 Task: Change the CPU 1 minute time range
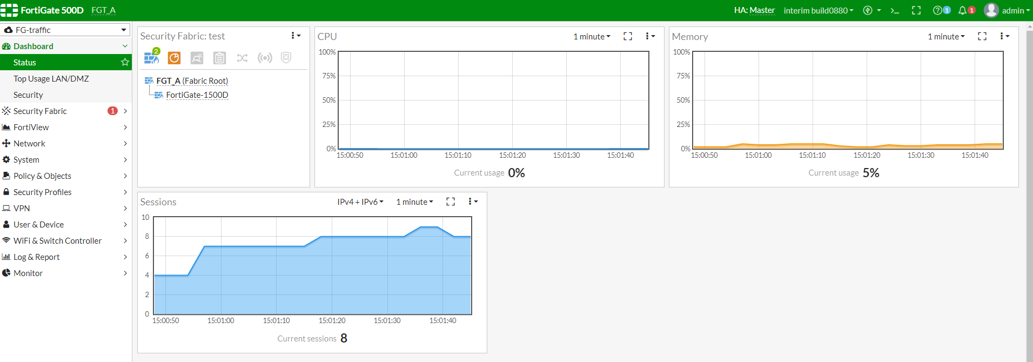click(592, 36)
